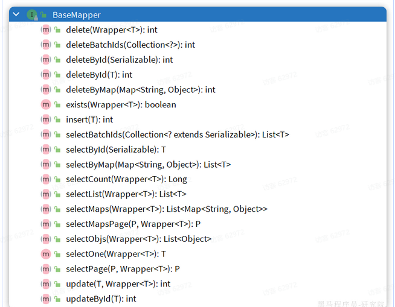Select selectList(Wrapper<T>): List<T>
Screen dimensions: 395x307
click(x=126, y=194)
